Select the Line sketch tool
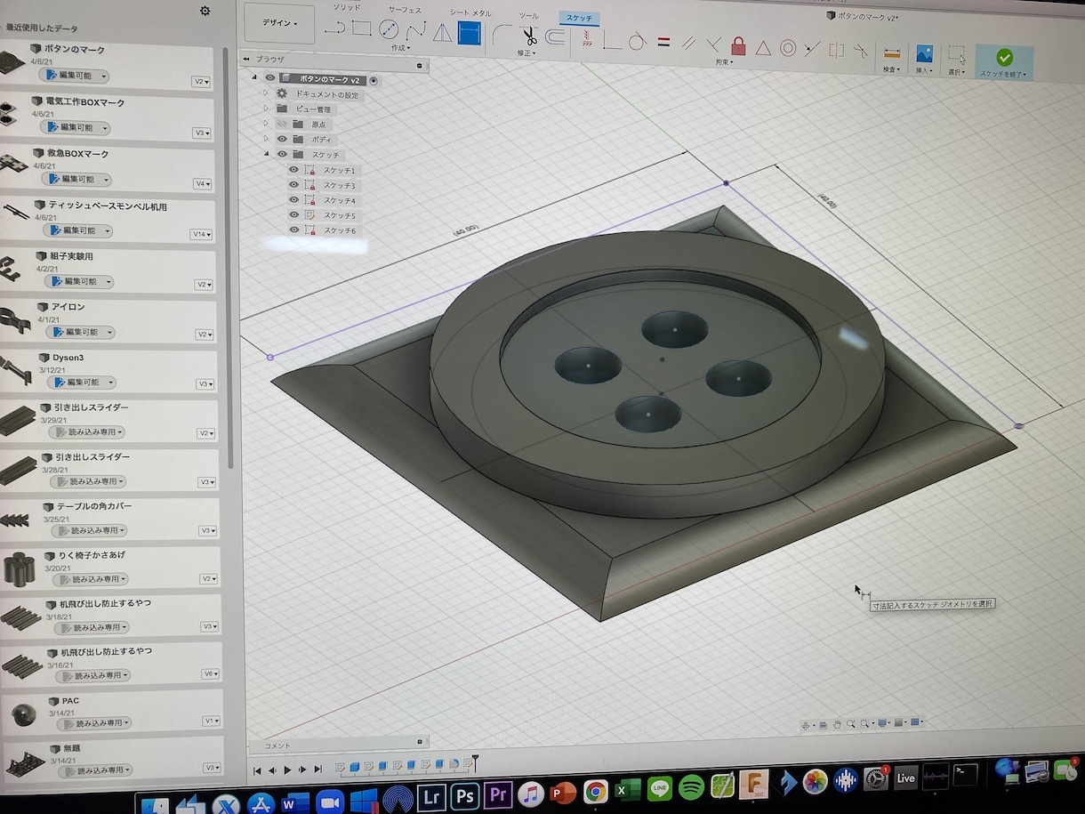This screenshot has height=814, width=1085. click(x=334, y=29)
